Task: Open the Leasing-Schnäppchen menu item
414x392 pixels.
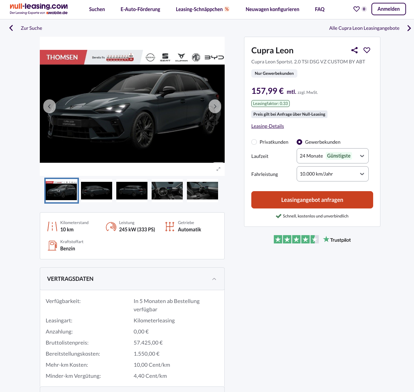Action: [x=202, y=9]
